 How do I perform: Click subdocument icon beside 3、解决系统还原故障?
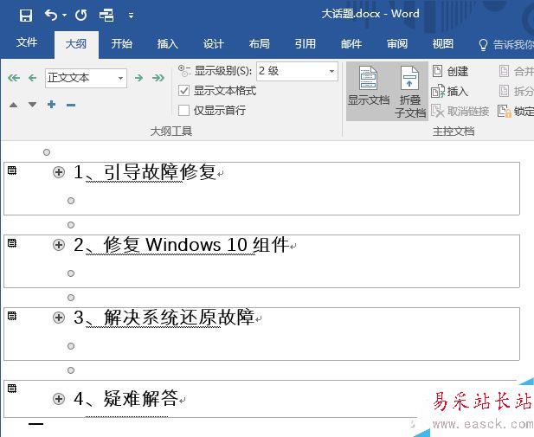(x=12, y=316)
